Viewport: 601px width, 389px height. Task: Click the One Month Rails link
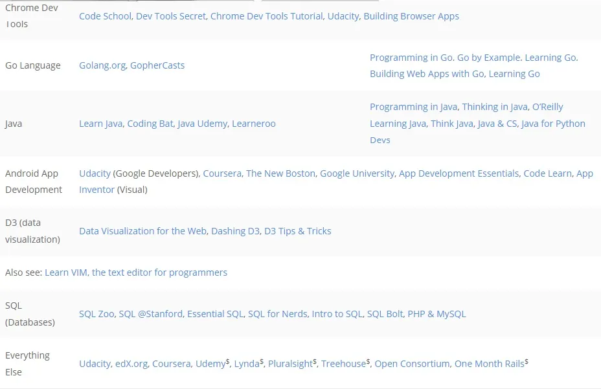[490, 364]
